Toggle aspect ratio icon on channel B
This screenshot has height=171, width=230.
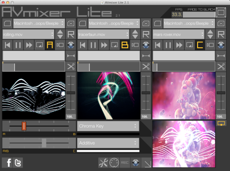pos(115,45)
